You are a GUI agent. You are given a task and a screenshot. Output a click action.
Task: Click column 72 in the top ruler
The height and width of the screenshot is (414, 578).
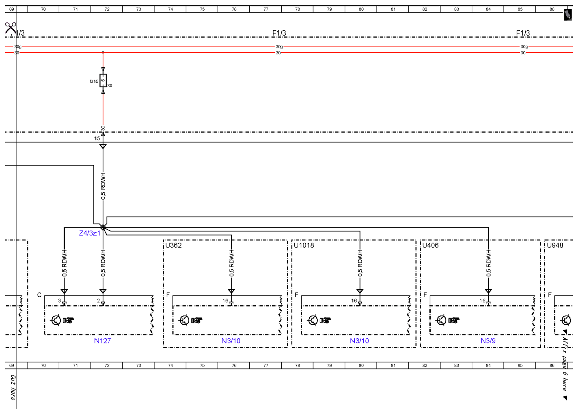point(107,9)
